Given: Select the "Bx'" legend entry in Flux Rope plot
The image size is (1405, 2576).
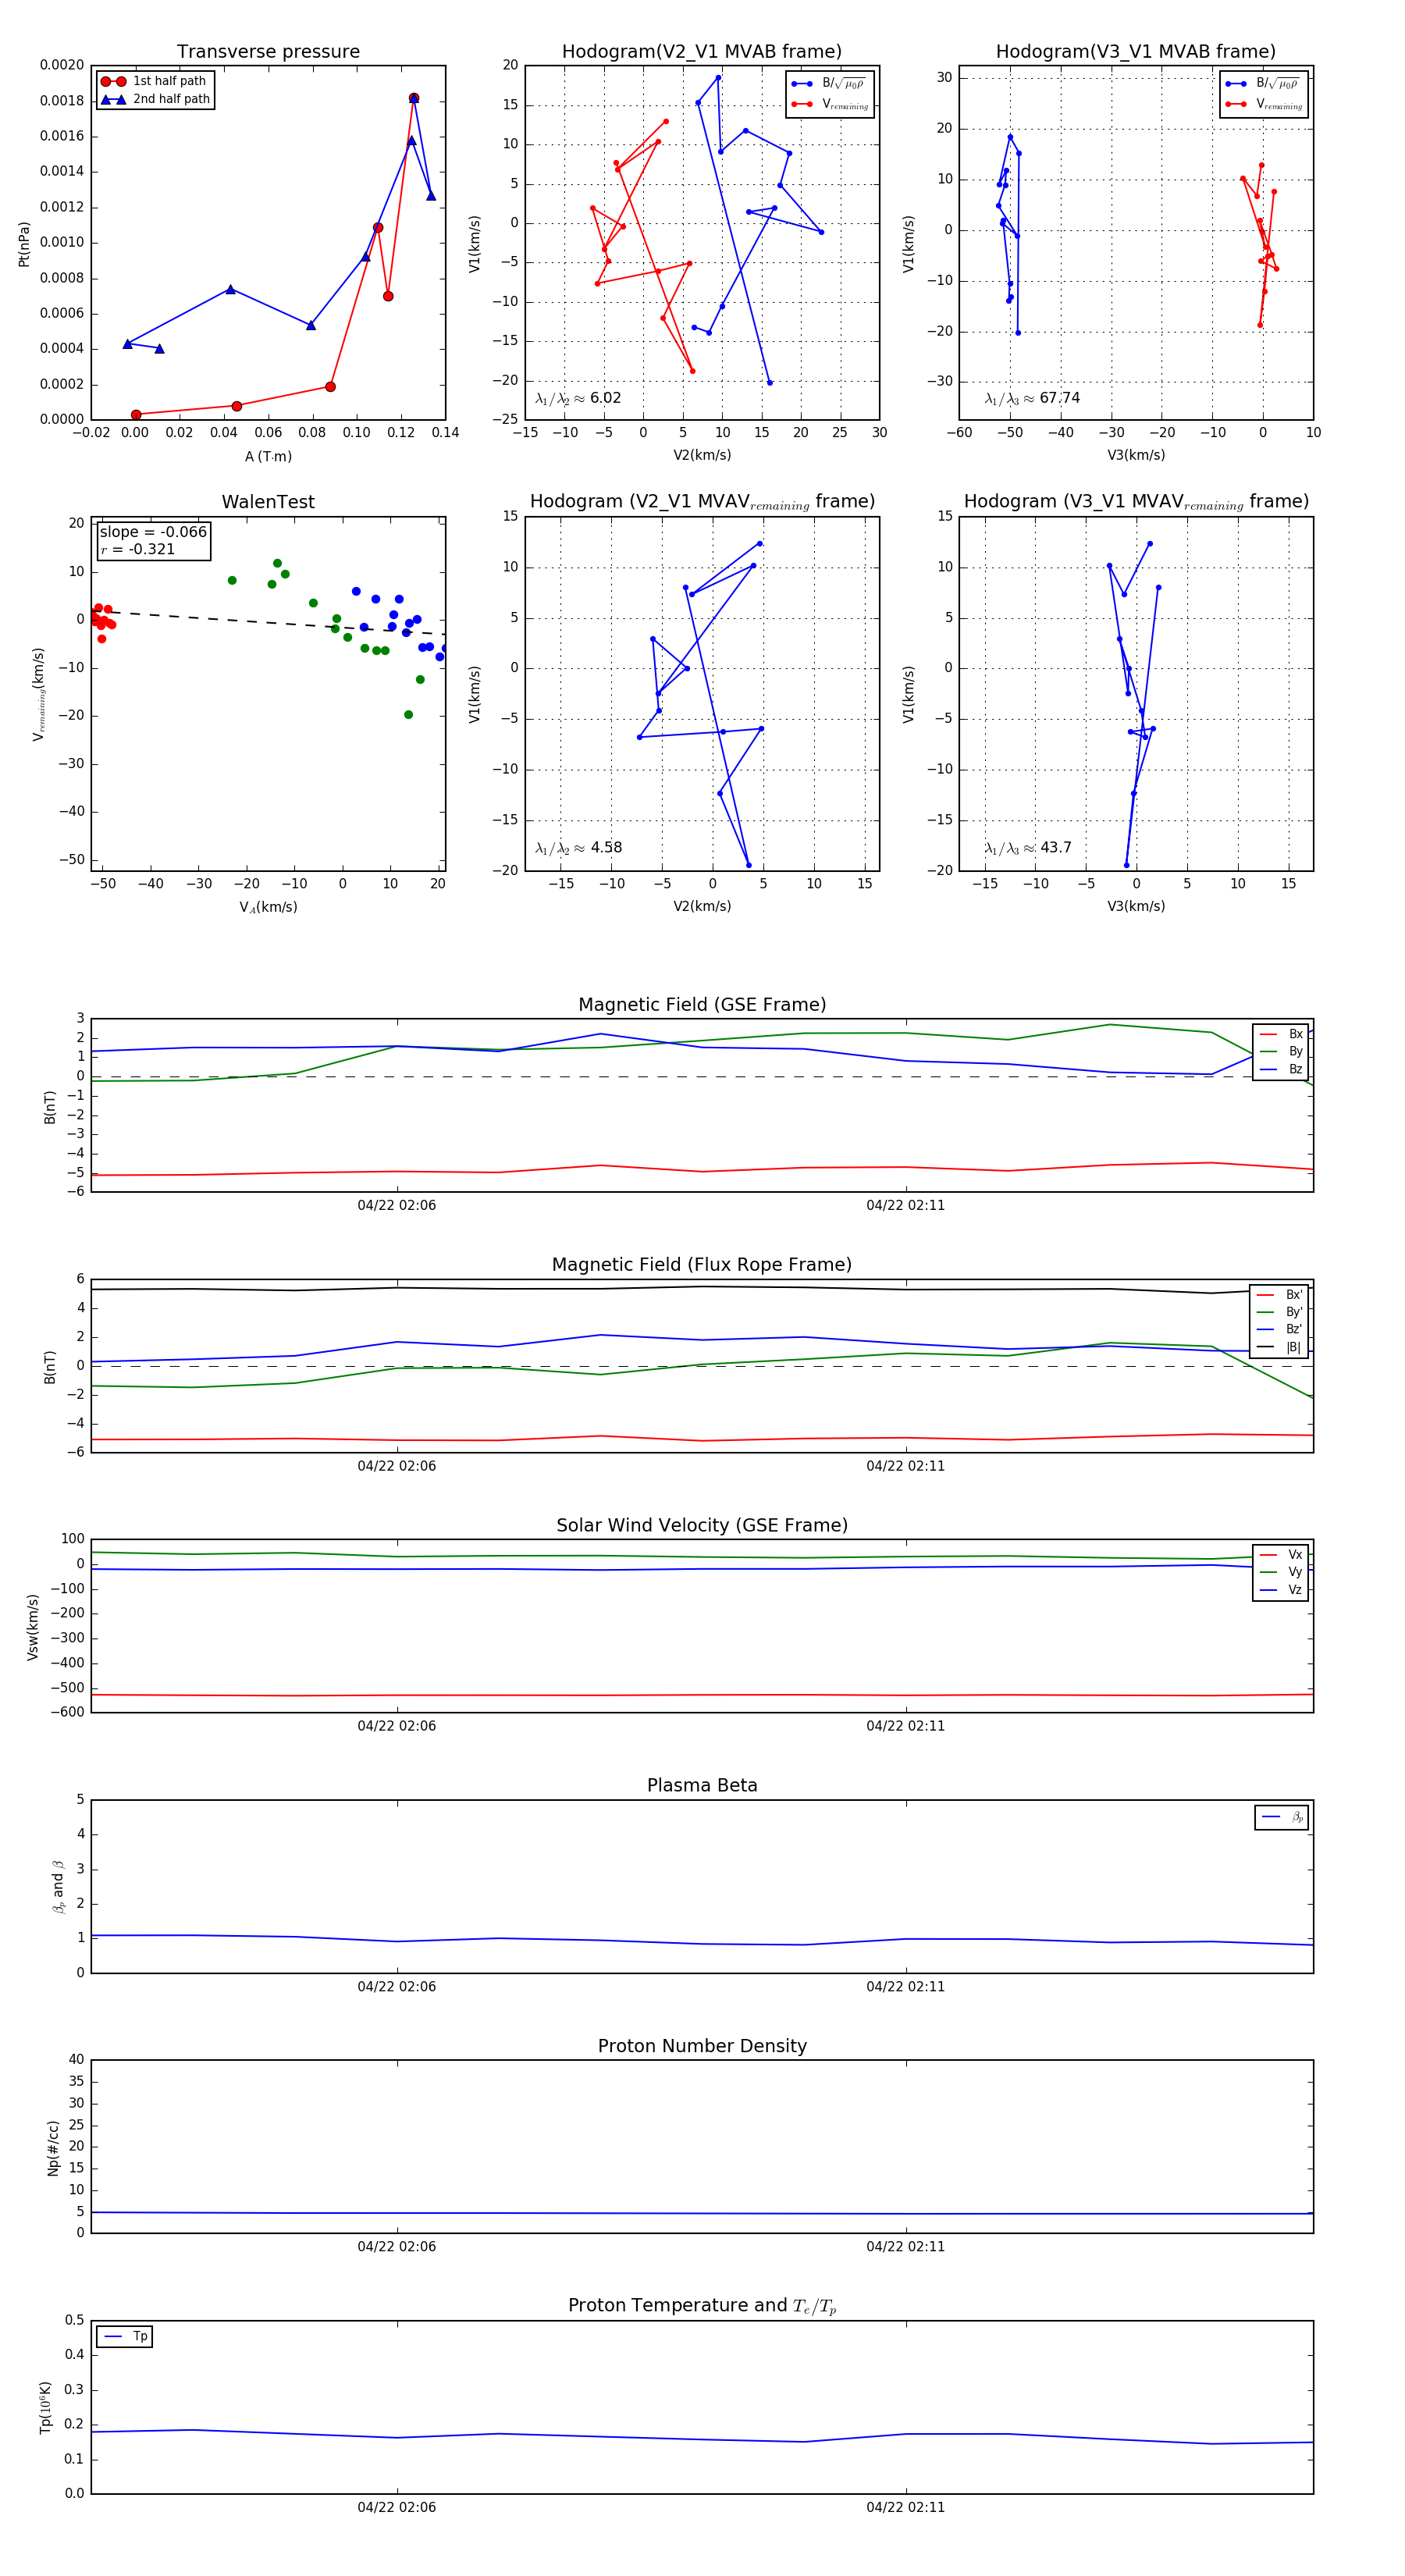Looking at the screenshot, I should [x=1279, y=1295].
